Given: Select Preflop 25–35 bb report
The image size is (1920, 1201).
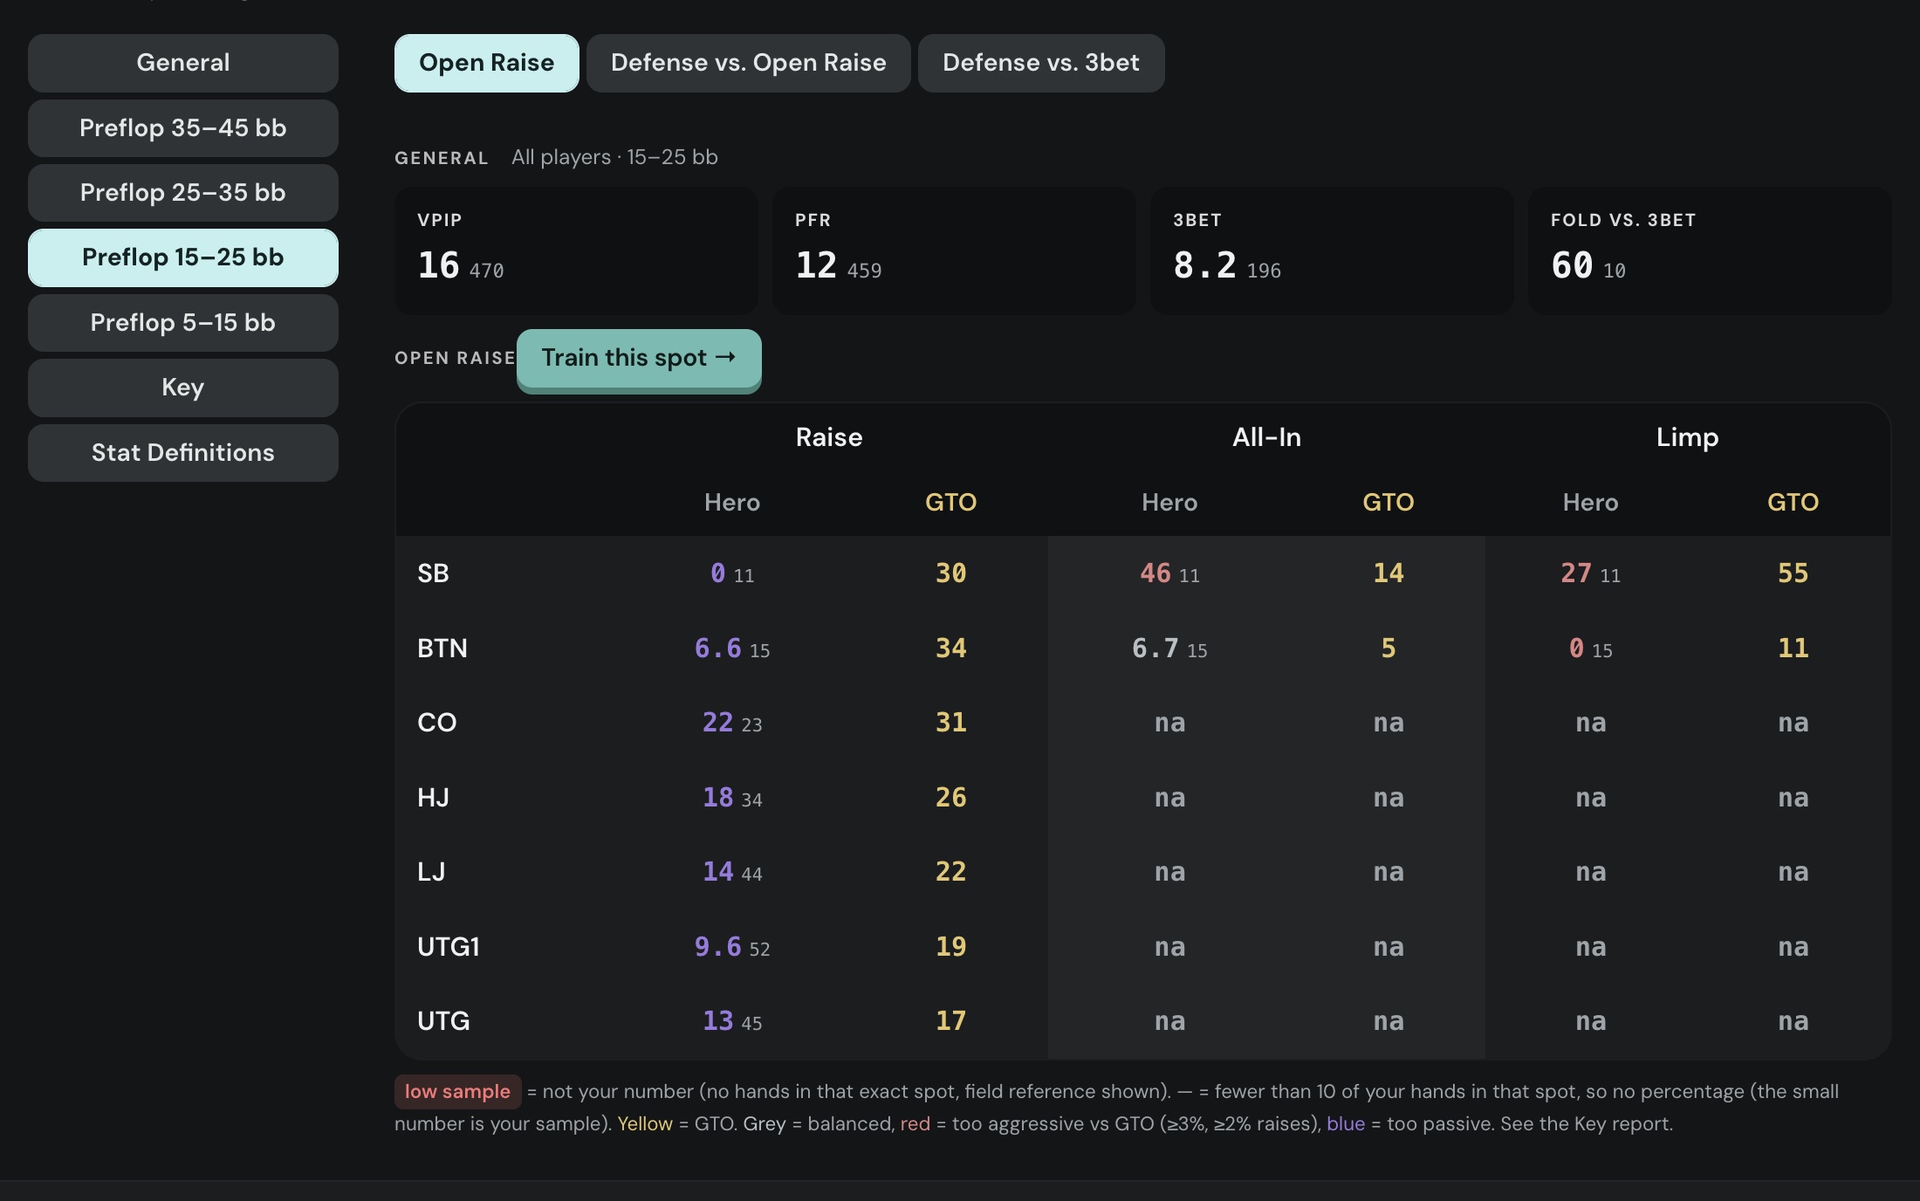Looking at the screenshot, I should click(182, 193).
